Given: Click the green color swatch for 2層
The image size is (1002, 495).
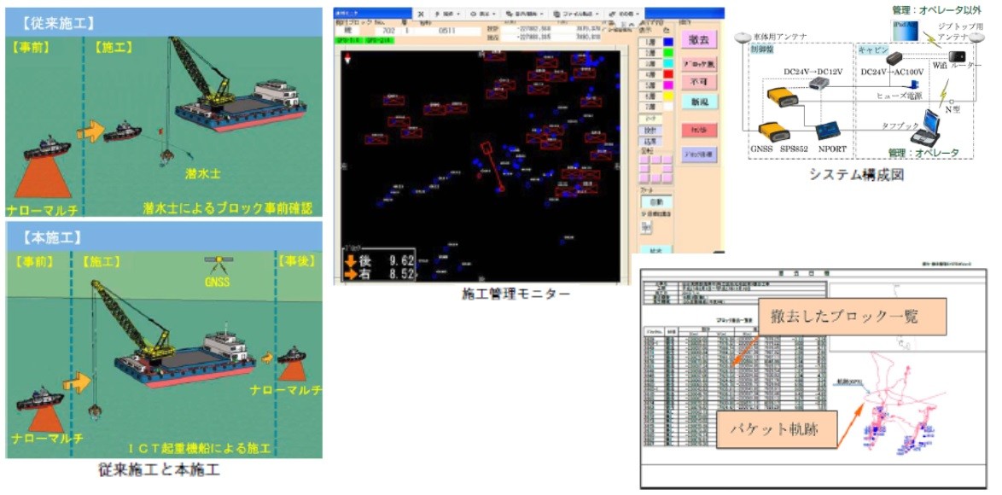Looking at the screenshot, I should click(668, 53).
